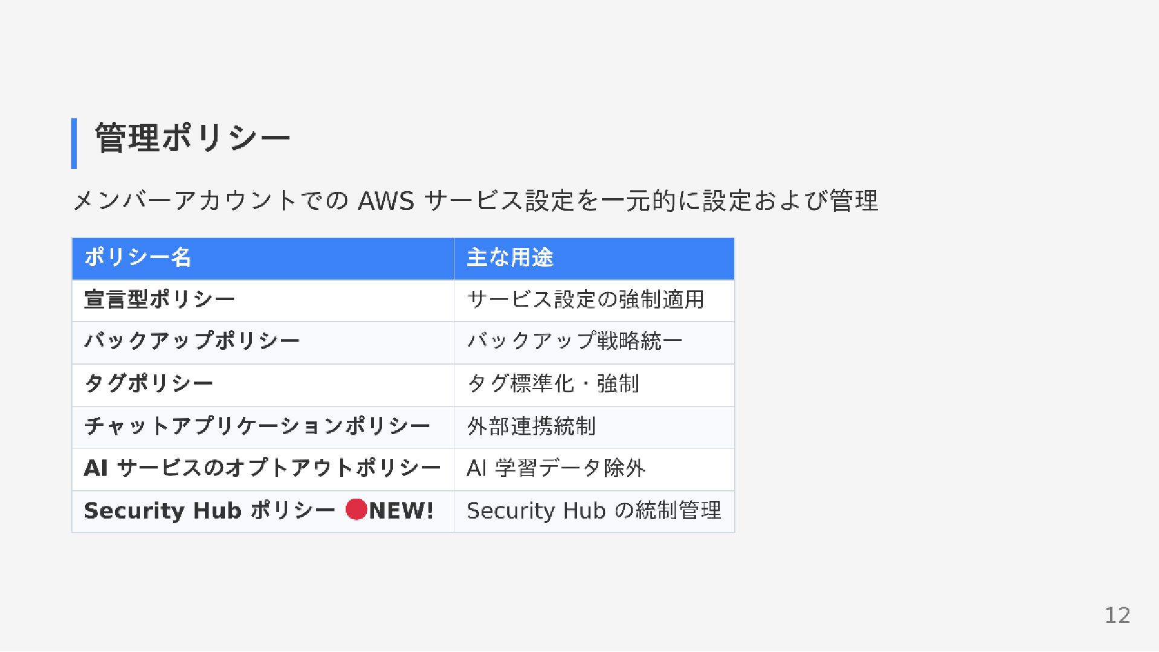1159x652 pixels.
Task: Click the slide page number 12
Action: click(x=1117, y=615)
